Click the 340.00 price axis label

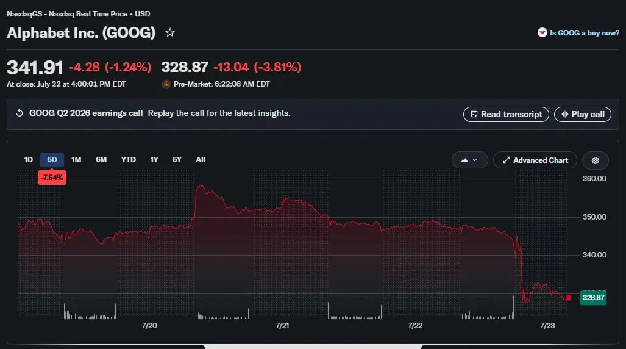click(594, 254)
